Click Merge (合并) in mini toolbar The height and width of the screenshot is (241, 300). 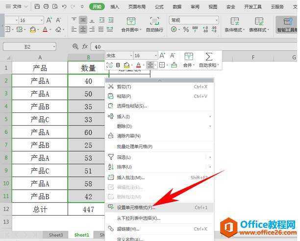[188, 60]
